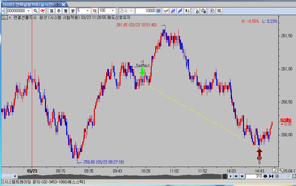
Task: Open the minute interval dropdown showing 5
Action: [x=88, y=11]
